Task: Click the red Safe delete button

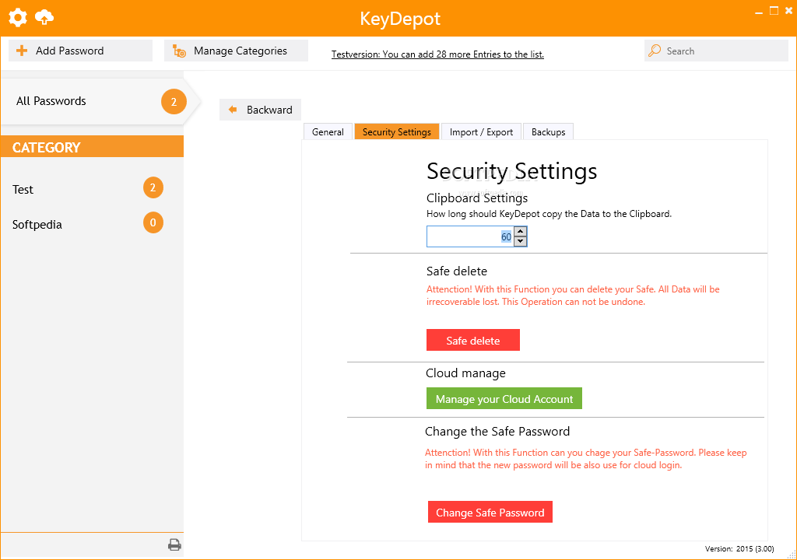Action: [472, 340]
